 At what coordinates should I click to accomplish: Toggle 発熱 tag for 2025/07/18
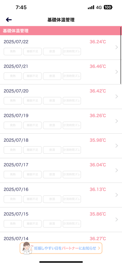pyautogui.click(x=13, y=150)
